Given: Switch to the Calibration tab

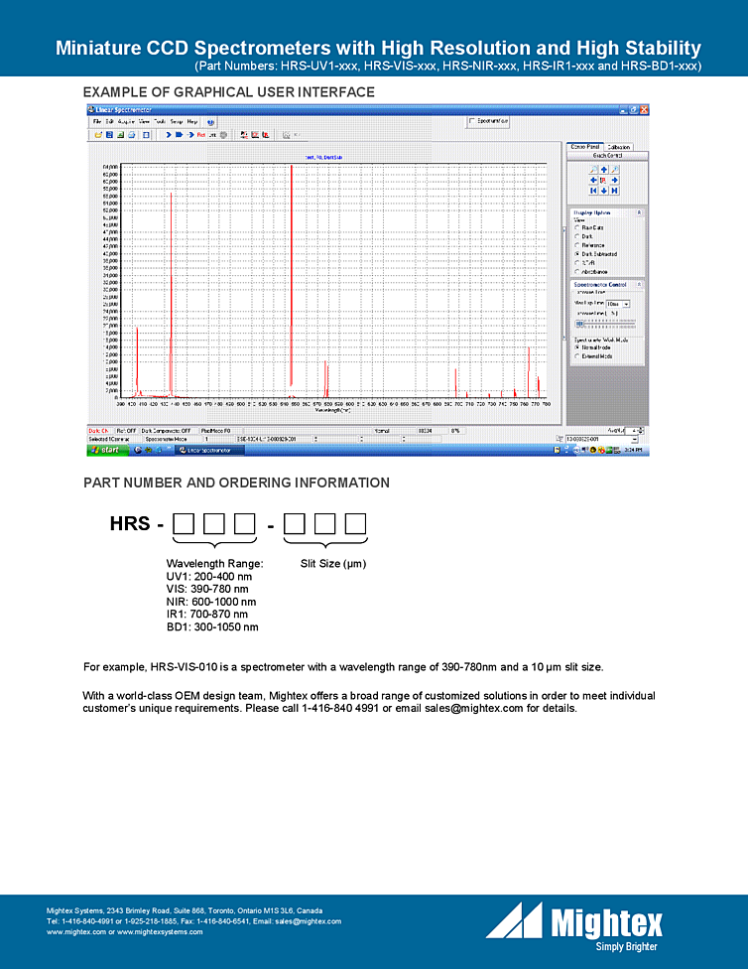Looking at the screenshot, I should 618,147.
